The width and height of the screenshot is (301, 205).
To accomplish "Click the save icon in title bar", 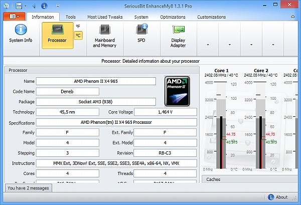I will (19, 6).
